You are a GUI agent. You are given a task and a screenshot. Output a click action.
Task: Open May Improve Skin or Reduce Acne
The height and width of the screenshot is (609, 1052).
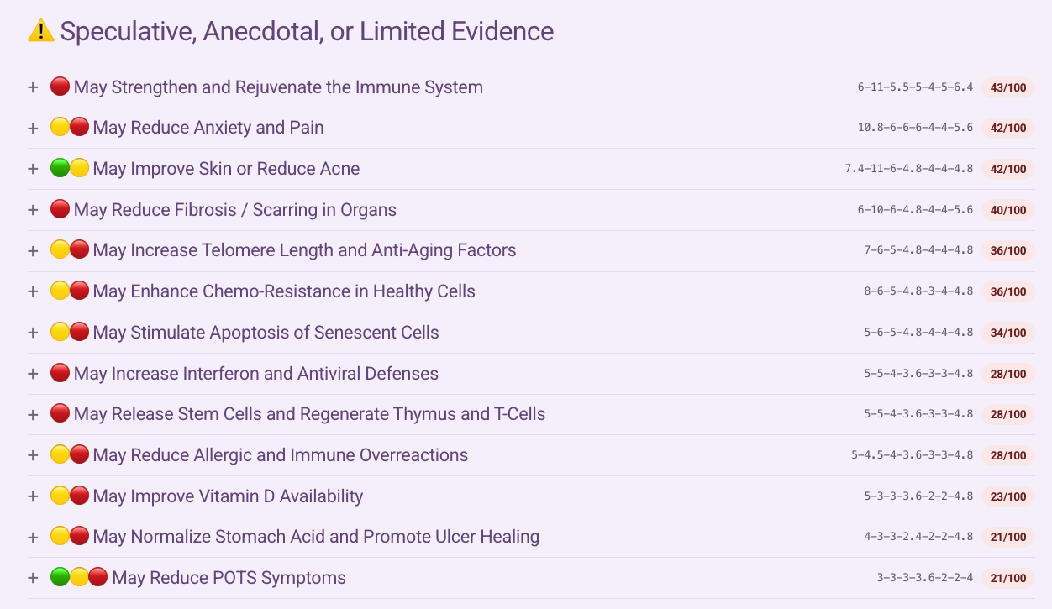(226, 169)
